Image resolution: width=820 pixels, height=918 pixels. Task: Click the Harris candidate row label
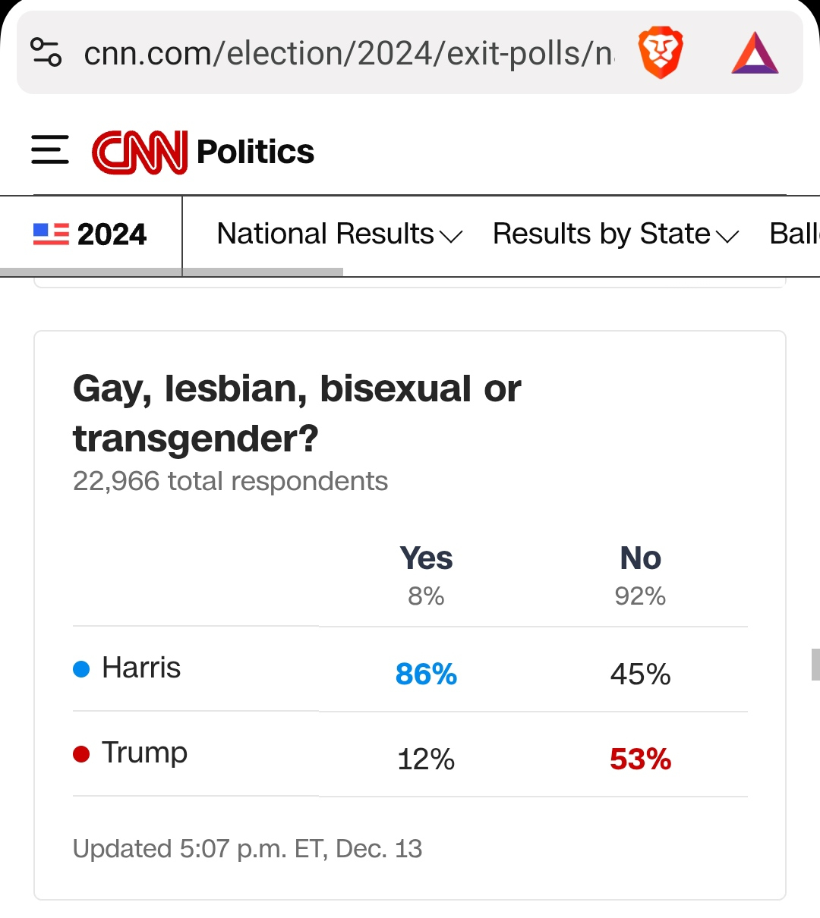(x=141, y=668)
